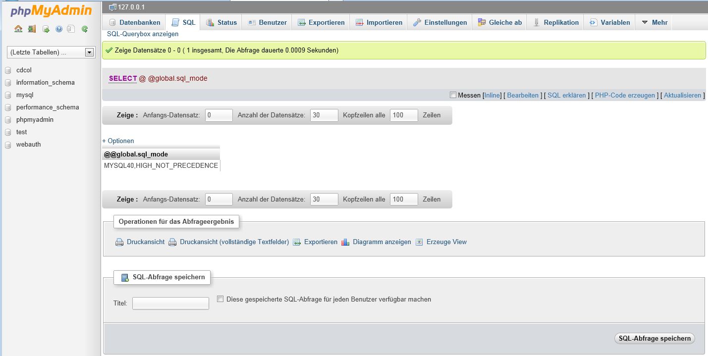
Task: Open the query window icon
Action: (46, 29)
